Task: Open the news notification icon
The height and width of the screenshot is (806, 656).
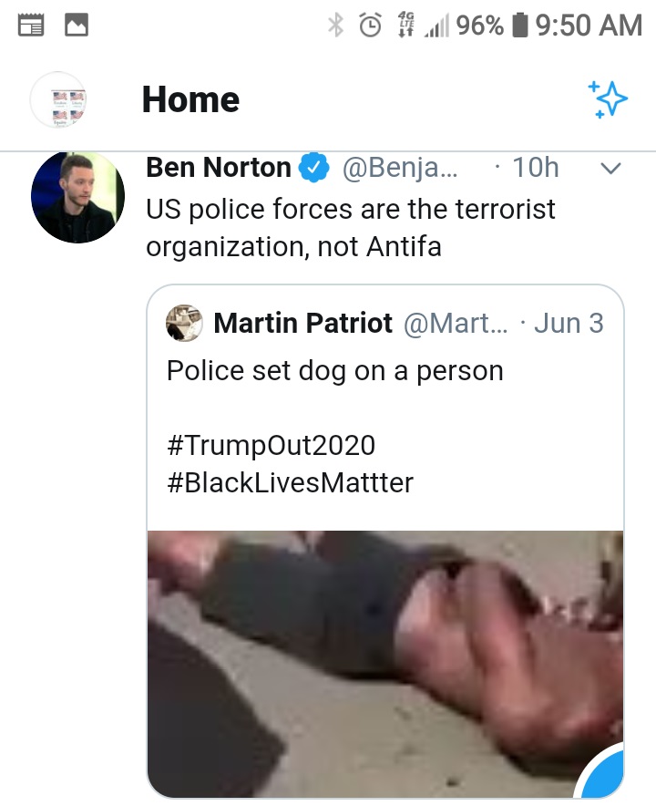Action: point(31,26)
